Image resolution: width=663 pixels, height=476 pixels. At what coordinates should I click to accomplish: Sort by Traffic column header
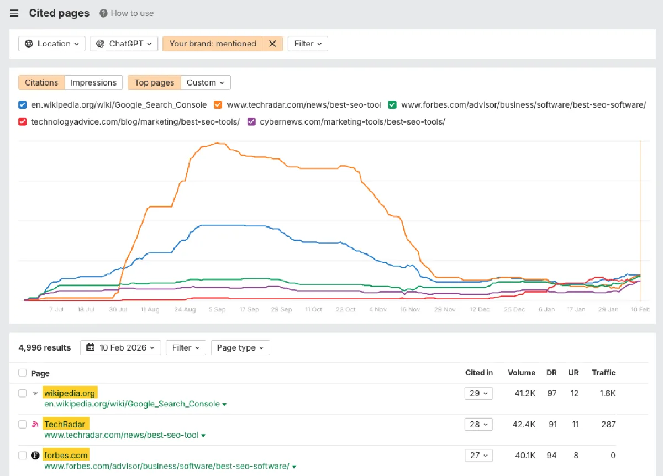(604, 373)
